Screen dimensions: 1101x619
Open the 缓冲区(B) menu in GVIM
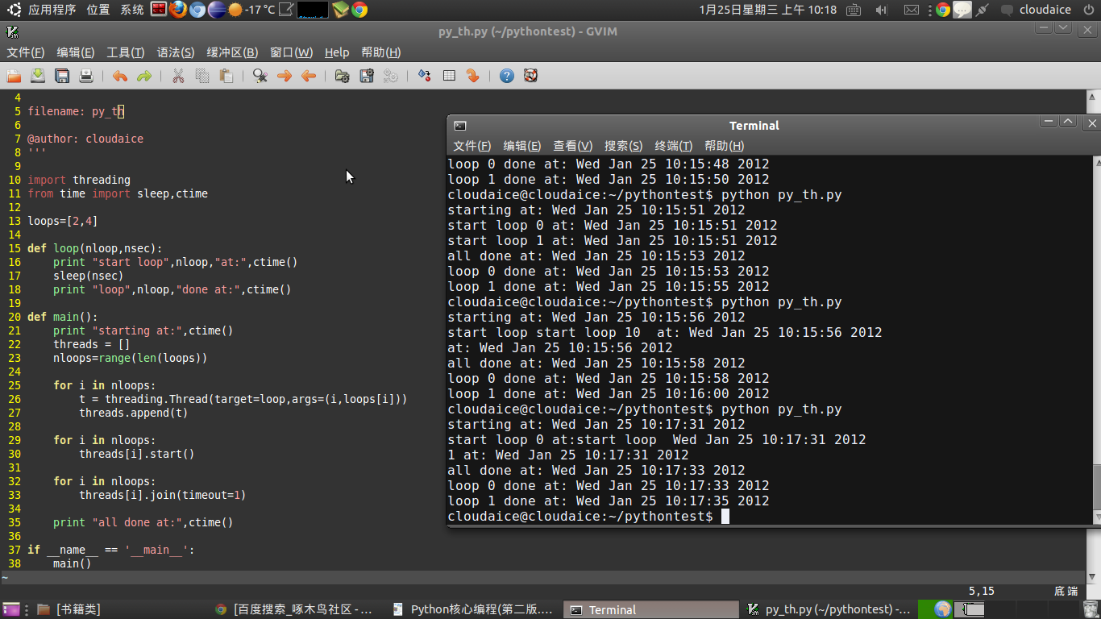pyautogui.click(x=232, y=52)
